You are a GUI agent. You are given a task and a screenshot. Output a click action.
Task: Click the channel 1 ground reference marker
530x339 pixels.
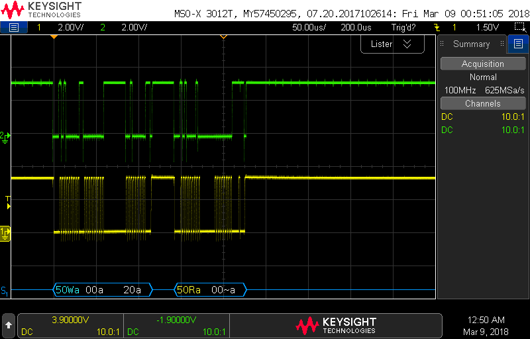click(5, 233)
